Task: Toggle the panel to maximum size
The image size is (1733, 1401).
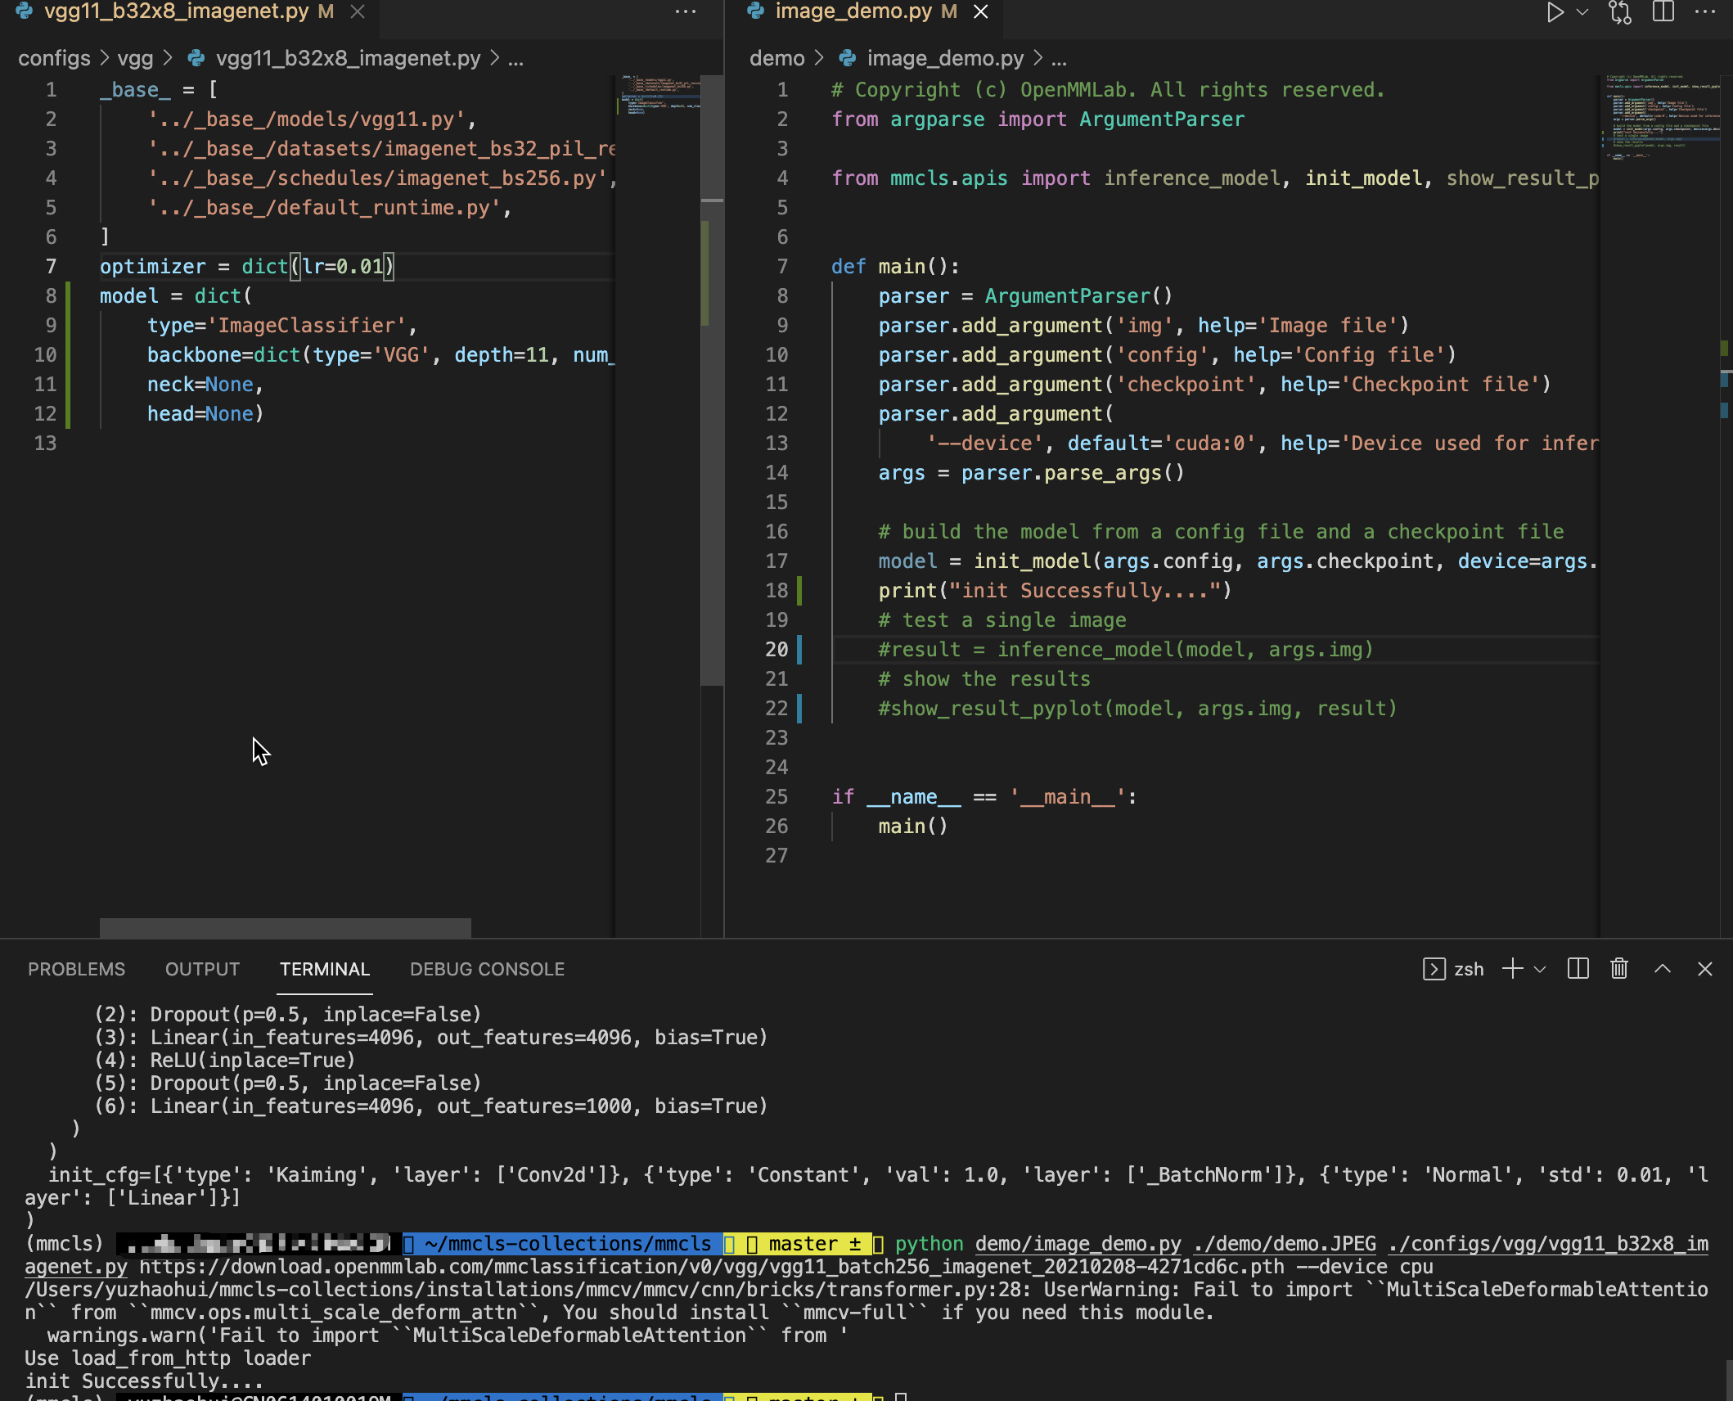Action: pos(1663,969)
